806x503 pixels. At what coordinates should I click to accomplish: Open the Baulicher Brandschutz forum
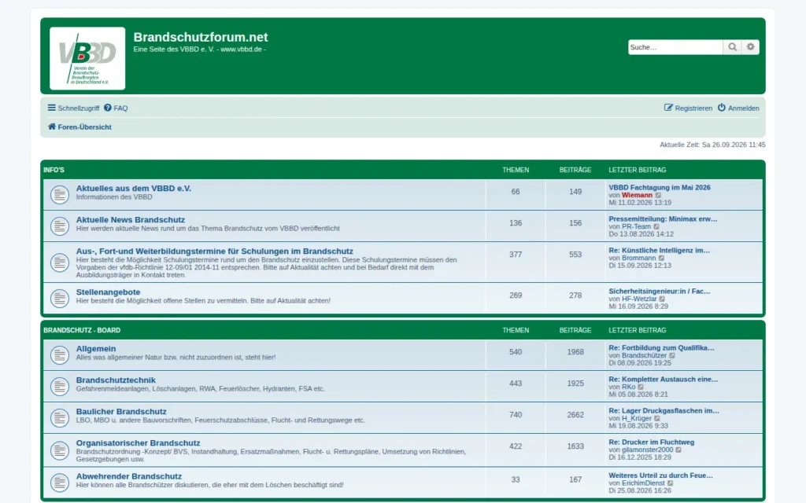tap(121, 412)
